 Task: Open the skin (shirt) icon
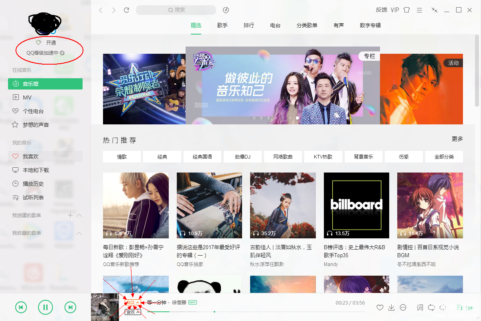click(407, 10)
